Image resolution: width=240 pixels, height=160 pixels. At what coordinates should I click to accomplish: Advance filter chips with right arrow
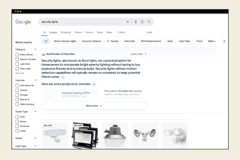(224, 41)
